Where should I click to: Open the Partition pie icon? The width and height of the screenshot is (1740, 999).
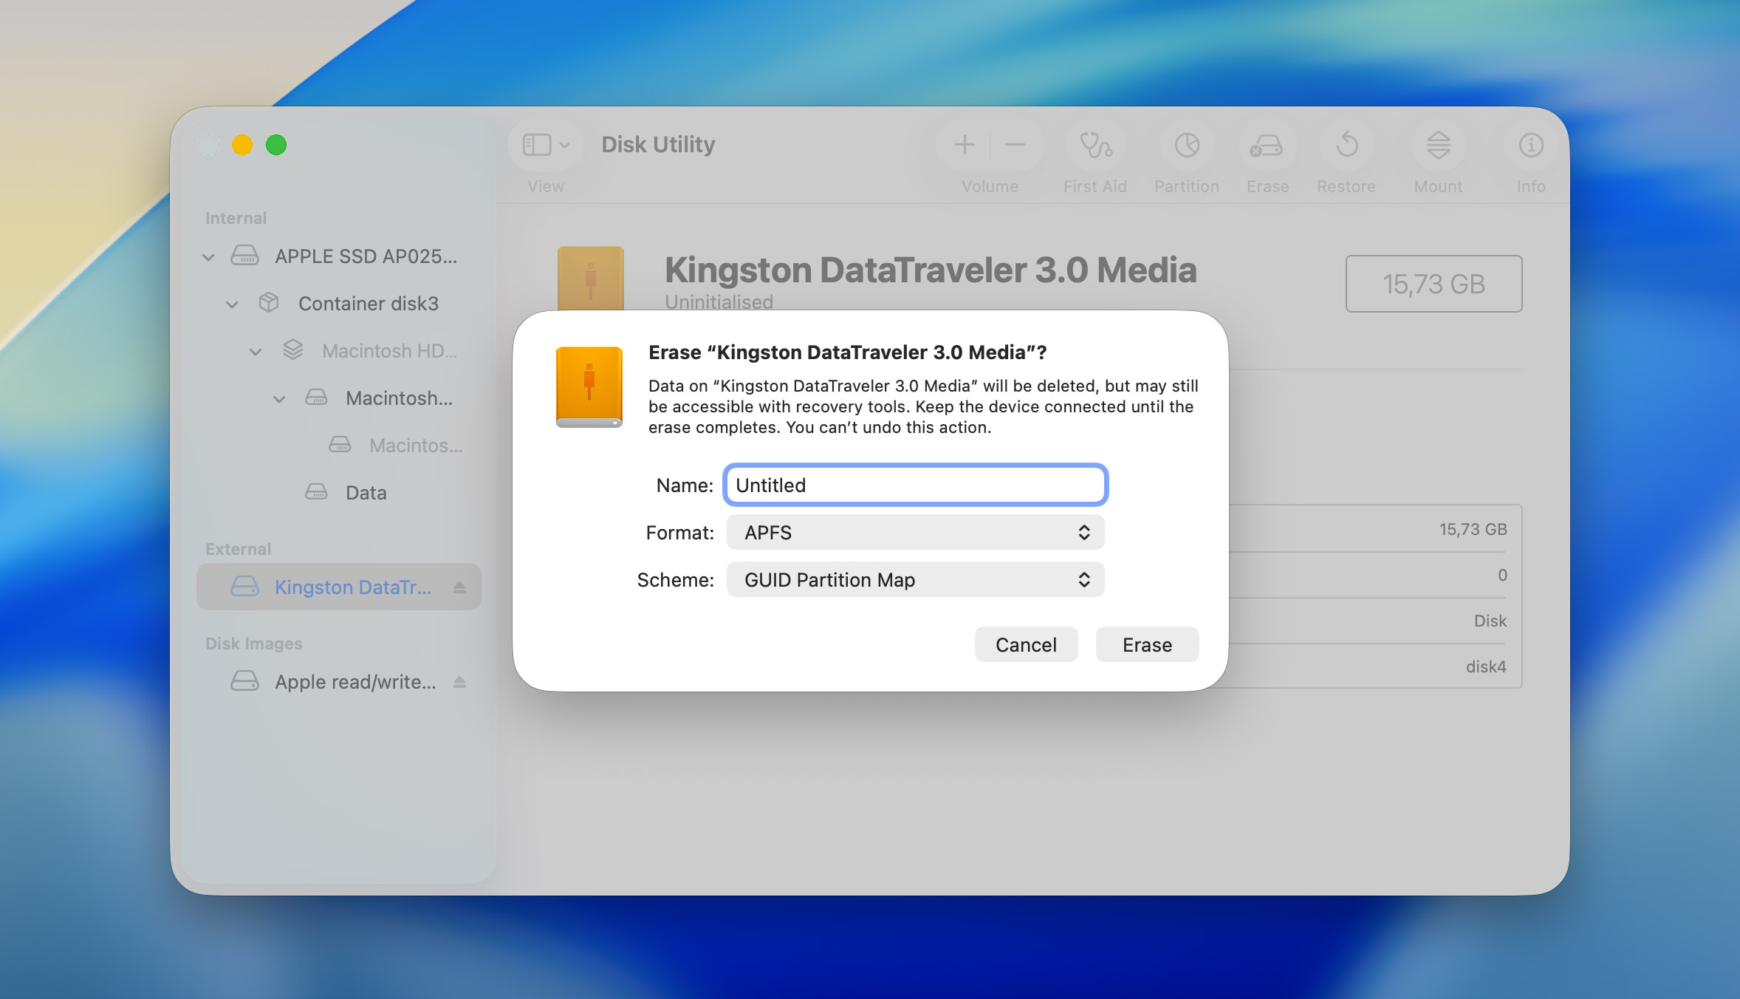(1187, 145)
